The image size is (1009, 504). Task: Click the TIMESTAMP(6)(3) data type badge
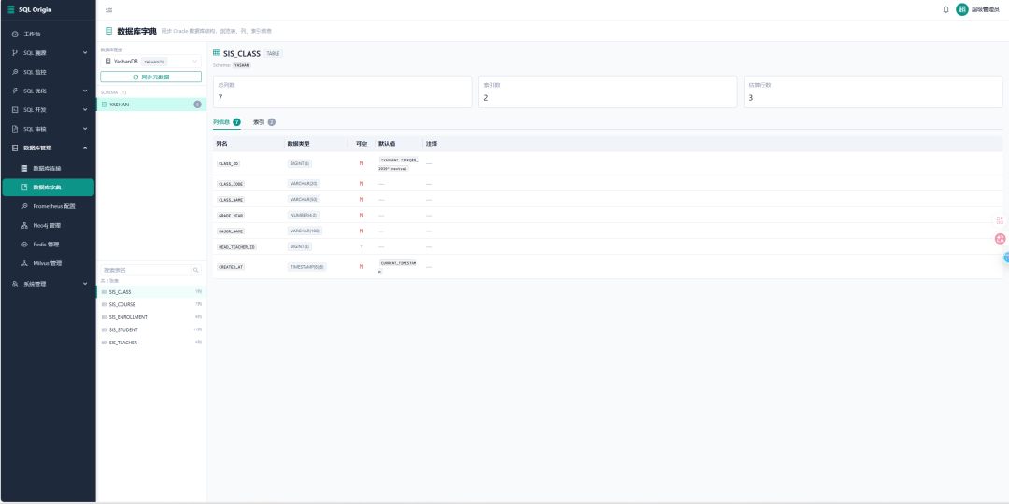(x=306, y=266)
